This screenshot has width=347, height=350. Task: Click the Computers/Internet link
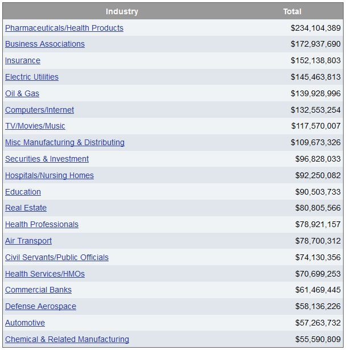point(39,110)
